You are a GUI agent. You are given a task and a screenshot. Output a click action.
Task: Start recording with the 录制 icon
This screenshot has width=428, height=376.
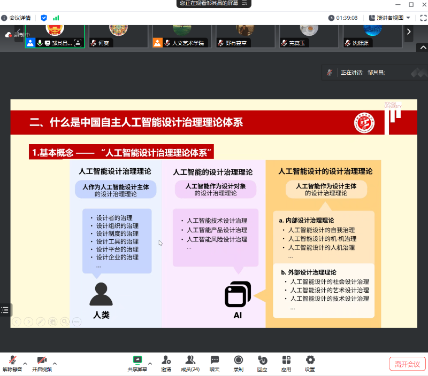pos(239,360)
